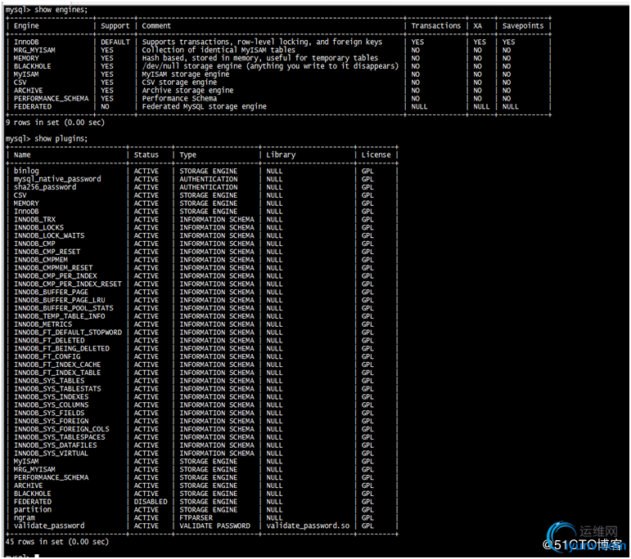Select 'Federated MySQL storage engine' comment
The height and width of the screenshot is (559, 631).
coord(204,106)
